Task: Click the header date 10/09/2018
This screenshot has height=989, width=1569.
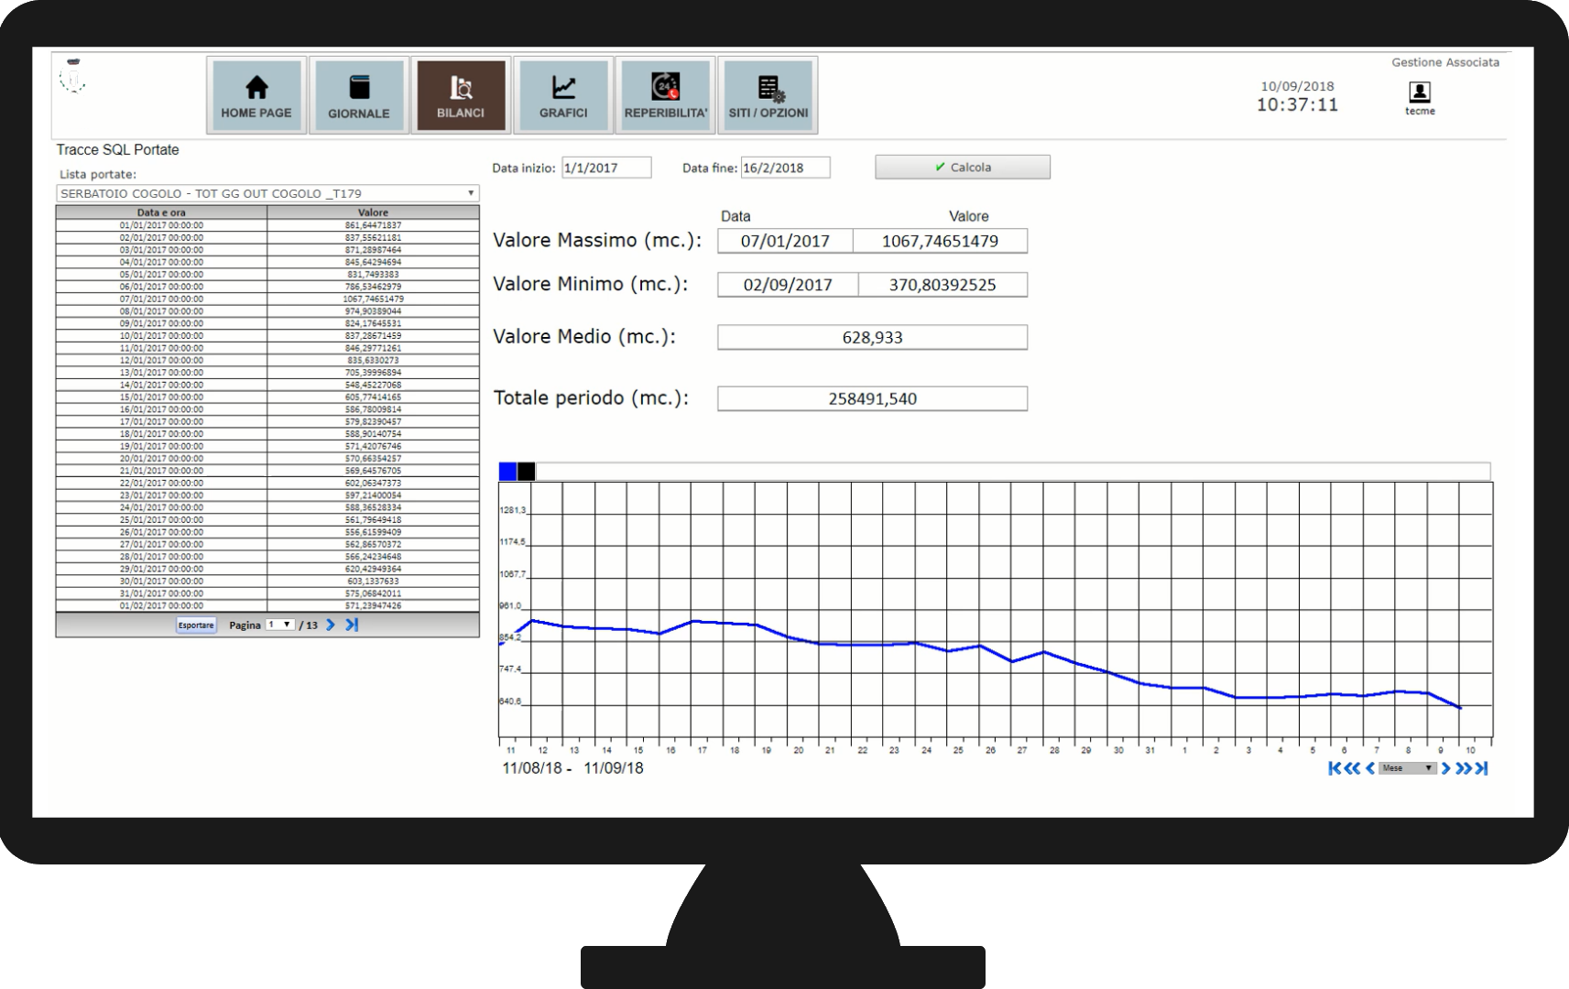Action: [1297, 86]
